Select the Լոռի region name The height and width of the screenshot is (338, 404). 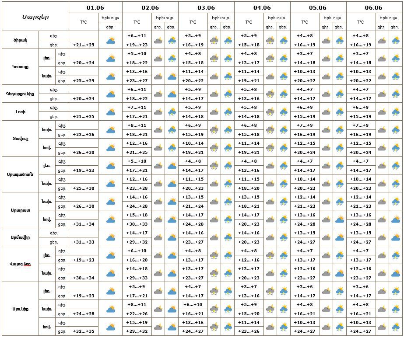21,112
